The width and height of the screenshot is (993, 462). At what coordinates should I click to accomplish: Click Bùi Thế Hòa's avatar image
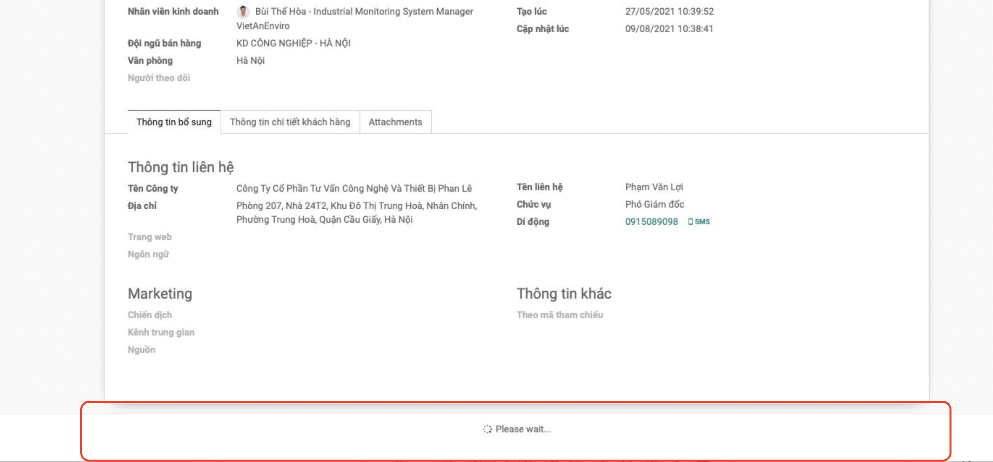pyautogui.click(x=243, y=11)
